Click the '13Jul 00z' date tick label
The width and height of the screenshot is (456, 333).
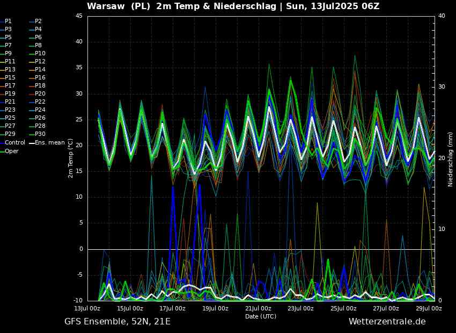88,308
